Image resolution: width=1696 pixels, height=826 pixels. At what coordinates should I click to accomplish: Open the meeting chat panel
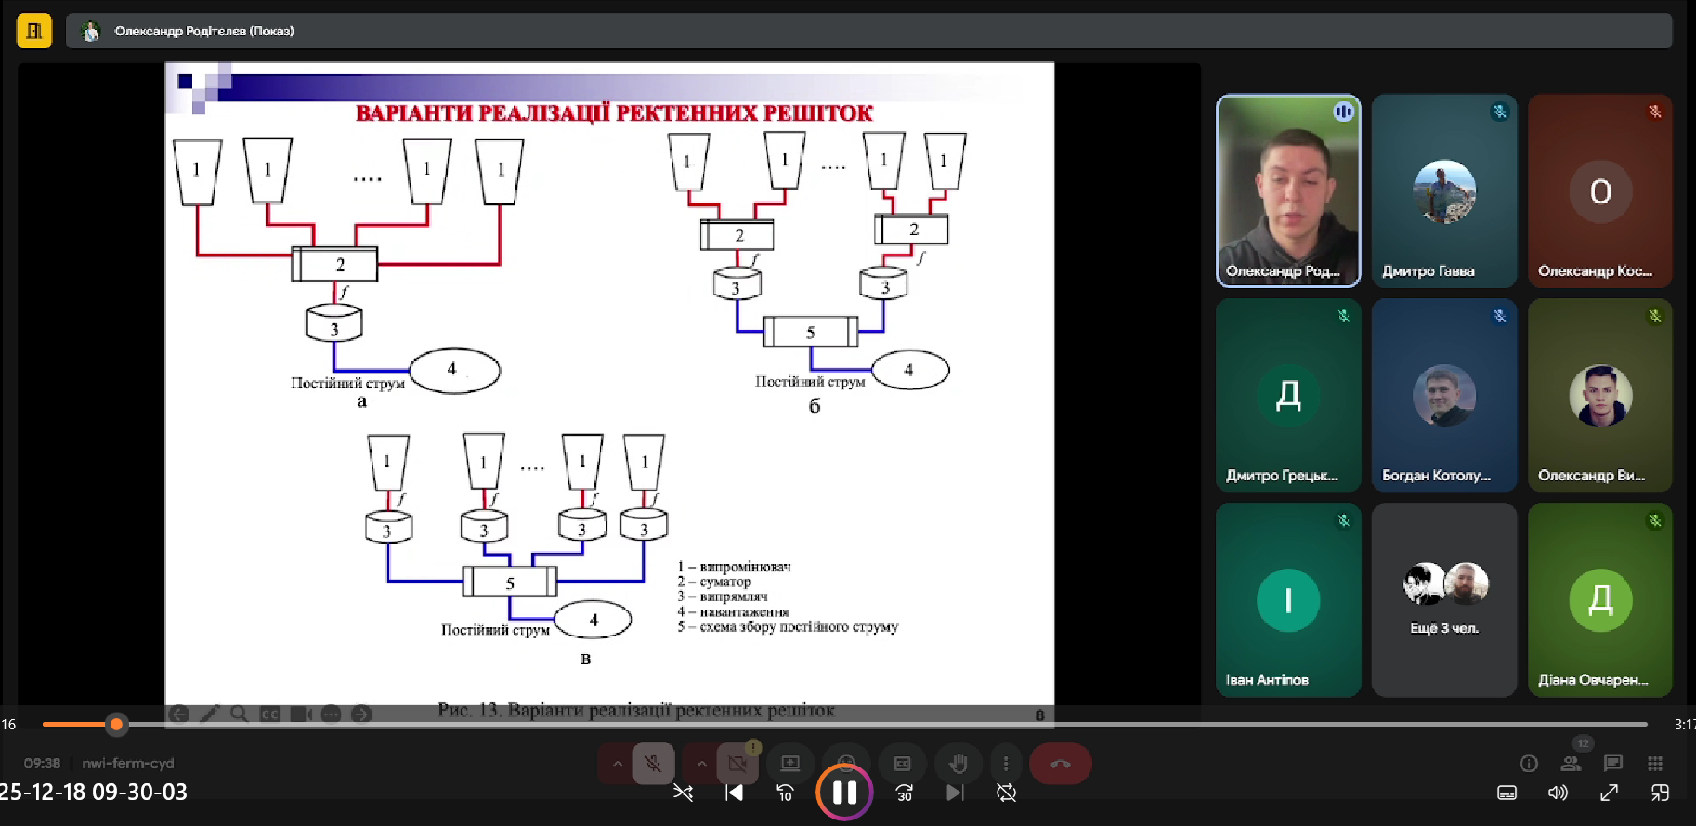point(1613,763)
